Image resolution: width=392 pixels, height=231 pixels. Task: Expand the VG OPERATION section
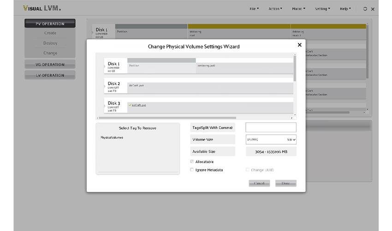click(x=50, y=65)
